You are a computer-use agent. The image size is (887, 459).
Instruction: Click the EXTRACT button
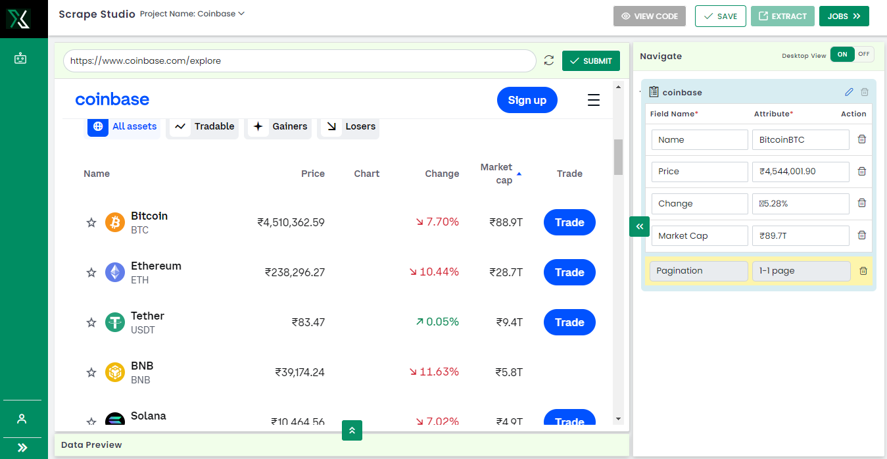coord(782,16)
